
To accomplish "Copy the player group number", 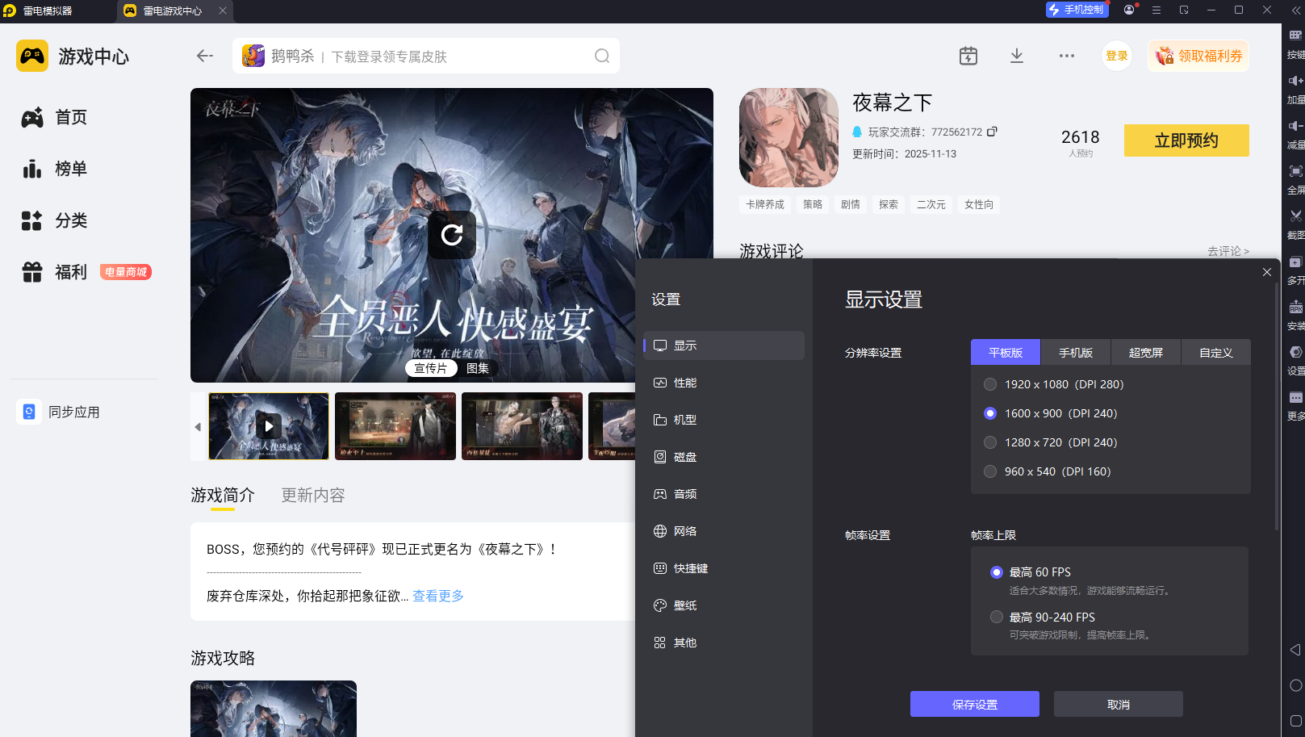I will (x=993, y=132).
